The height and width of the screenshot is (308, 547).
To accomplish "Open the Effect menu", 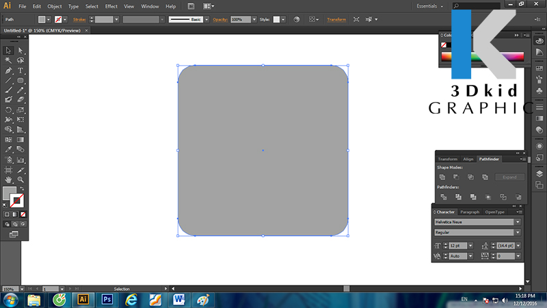I will click(x=111, y=6).
